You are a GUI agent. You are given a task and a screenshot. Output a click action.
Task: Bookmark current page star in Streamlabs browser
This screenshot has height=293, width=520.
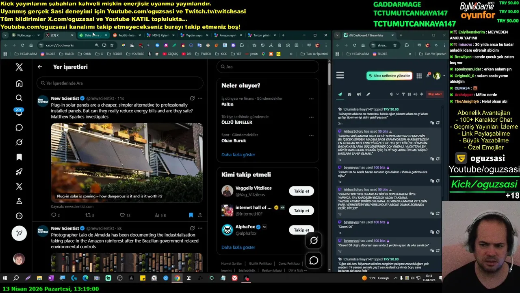click(394, 45)
